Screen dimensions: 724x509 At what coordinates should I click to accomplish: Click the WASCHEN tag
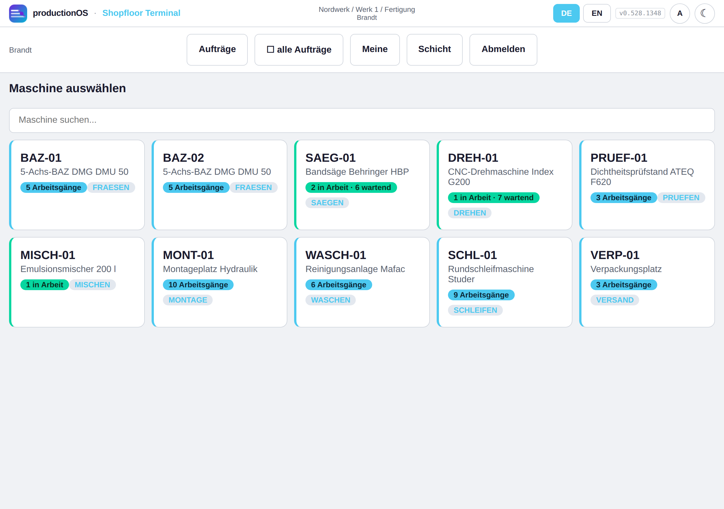pyautogui.click(x=331, y=299)
